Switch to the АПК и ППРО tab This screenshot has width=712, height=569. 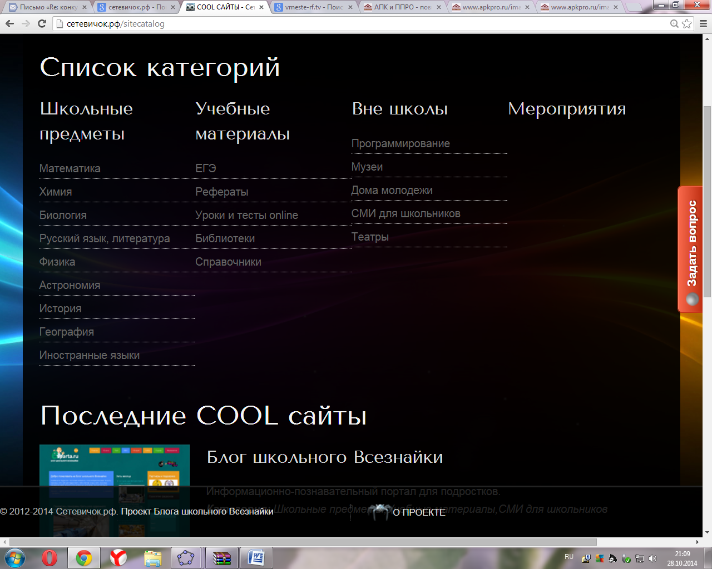tap(402, 7)
